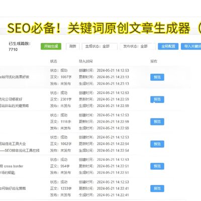The width and height of the screenshot is (201, 201).
Task: Click 状态: 成功 in the 2301字 row
Action: tap(59, 93)
